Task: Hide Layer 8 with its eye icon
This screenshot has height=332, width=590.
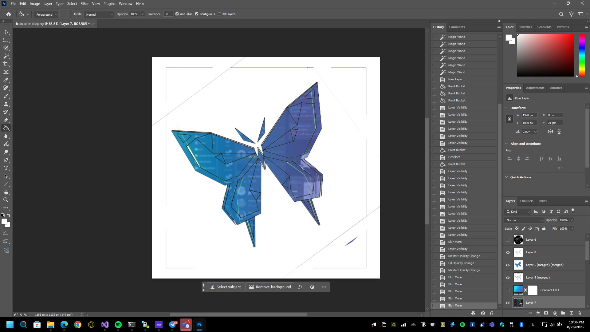Action: [508, 252]
